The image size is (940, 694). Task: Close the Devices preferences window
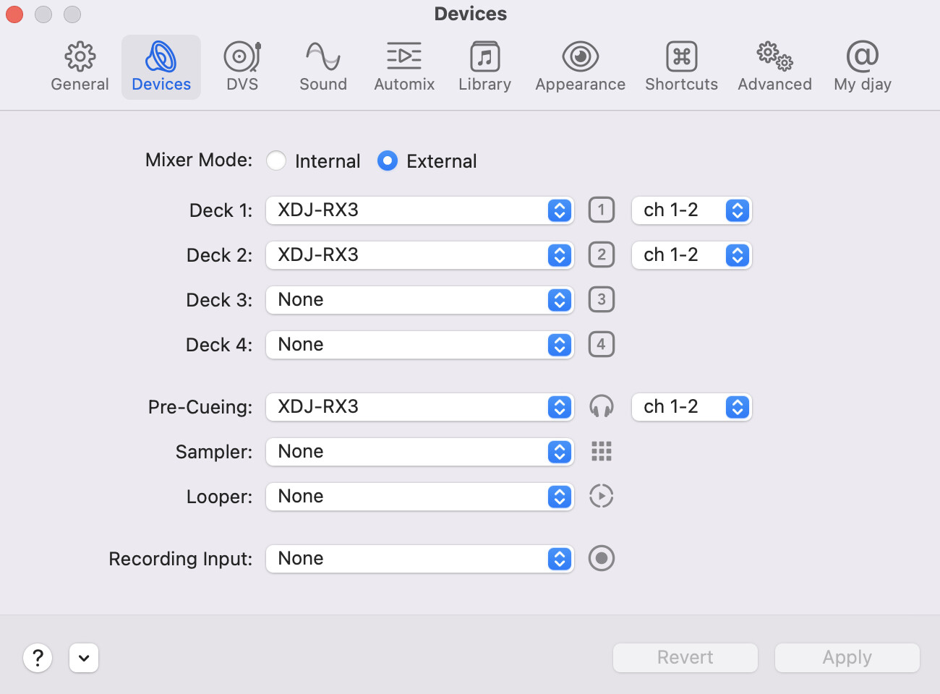click(14, 14)
